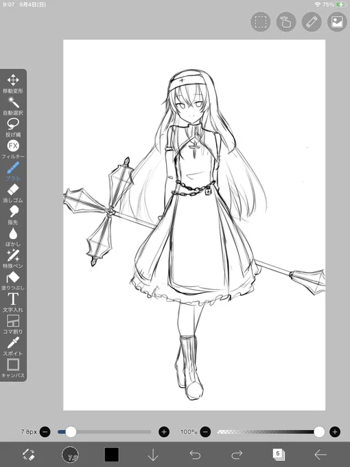Select the Eyedropper (スポイト) tool

click(x=13, y=346)
